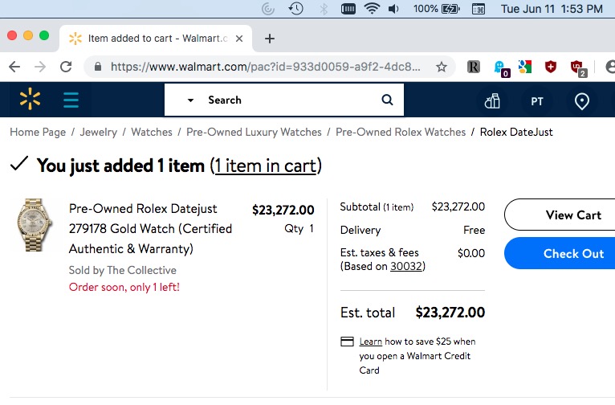Click the Rolex watch thumbnail image
This screenshot has width=615, height=405.
pos(35,227)
